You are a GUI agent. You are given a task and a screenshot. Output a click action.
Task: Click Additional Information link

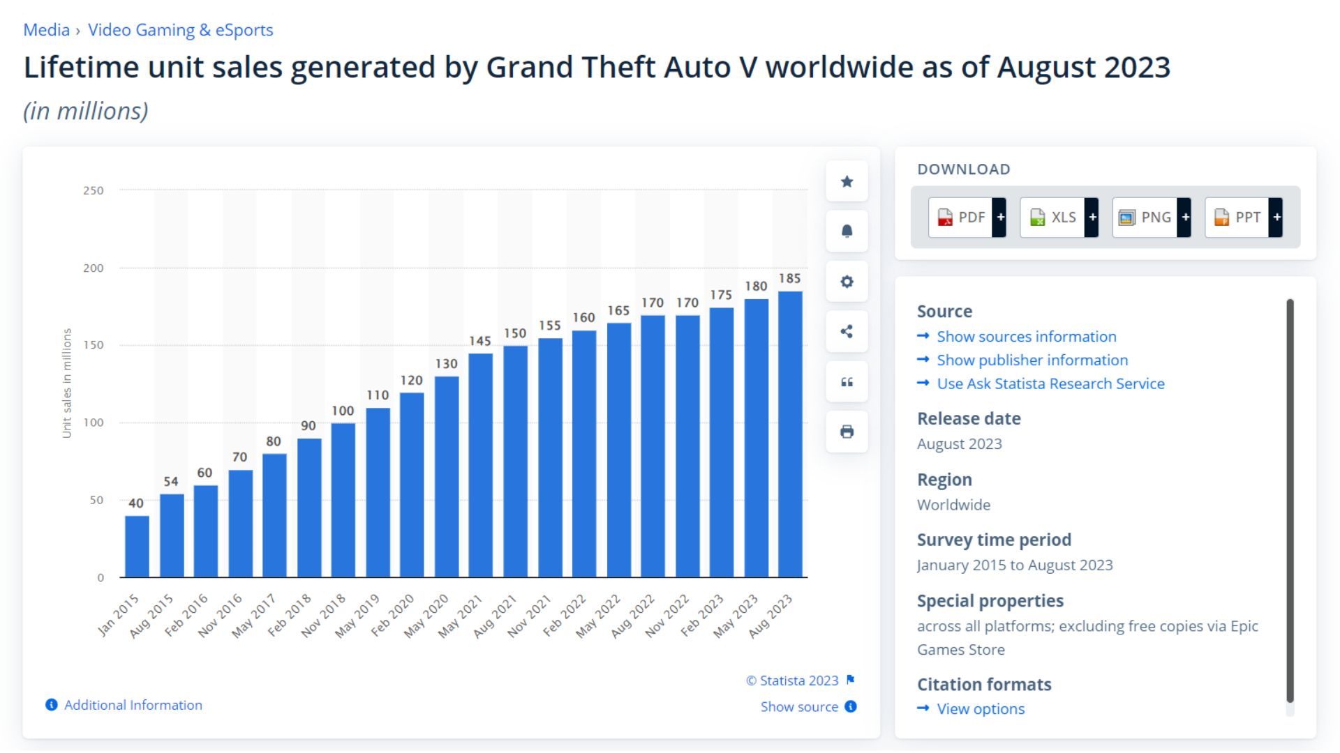(x=133, y=705)
